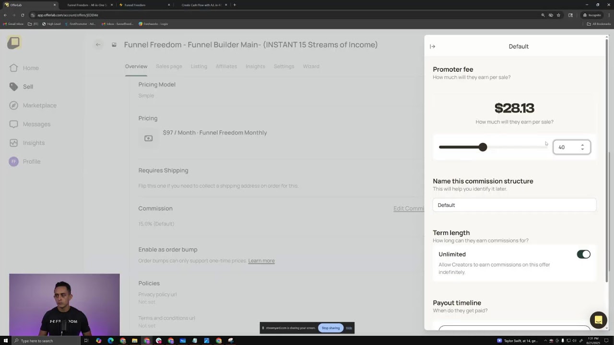Open Messages in the sidebar

30,124
